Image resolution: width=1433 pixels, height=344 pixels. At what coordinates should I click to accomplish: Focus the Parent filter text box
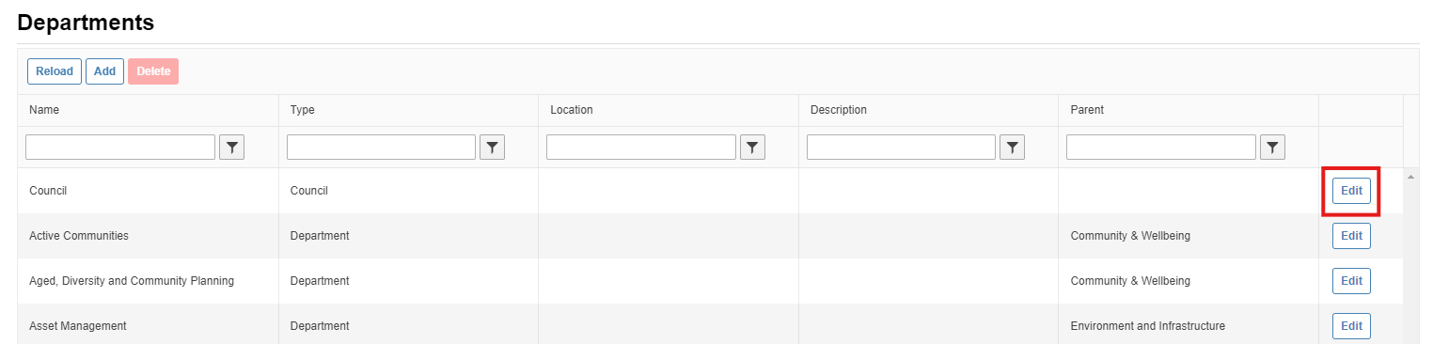[x=1161, y=148]
